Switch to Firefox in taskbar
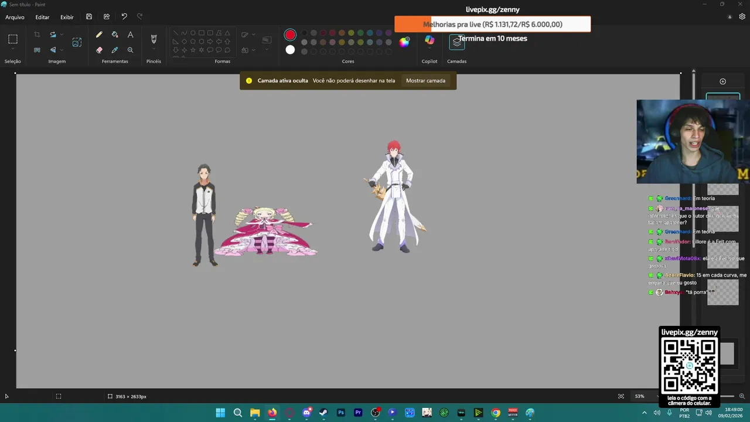750x422 pixels. pyautogui.click(x=272, y=413)
